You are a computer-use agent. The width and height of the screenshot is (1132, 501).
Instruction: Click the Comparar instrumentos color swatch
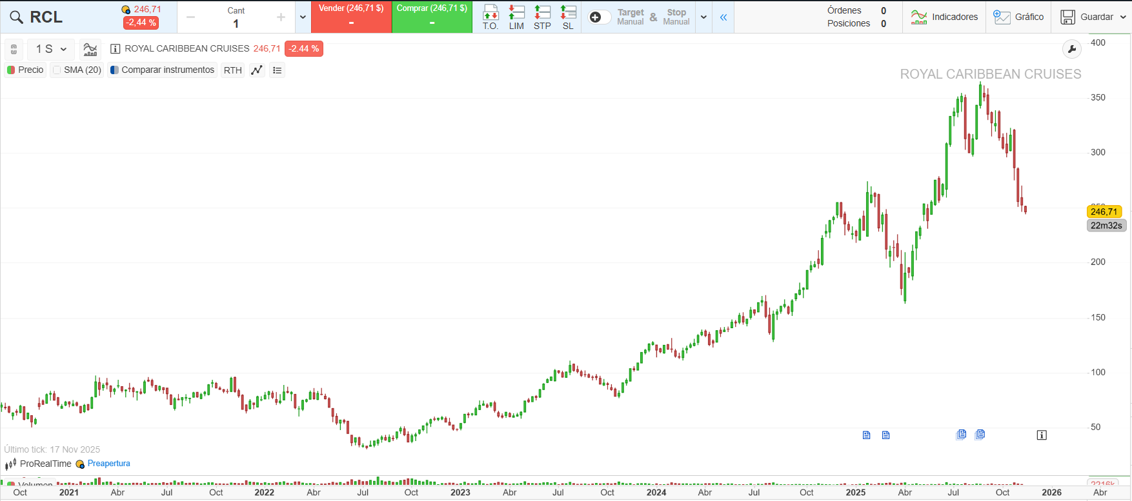[x=114, y=70]
